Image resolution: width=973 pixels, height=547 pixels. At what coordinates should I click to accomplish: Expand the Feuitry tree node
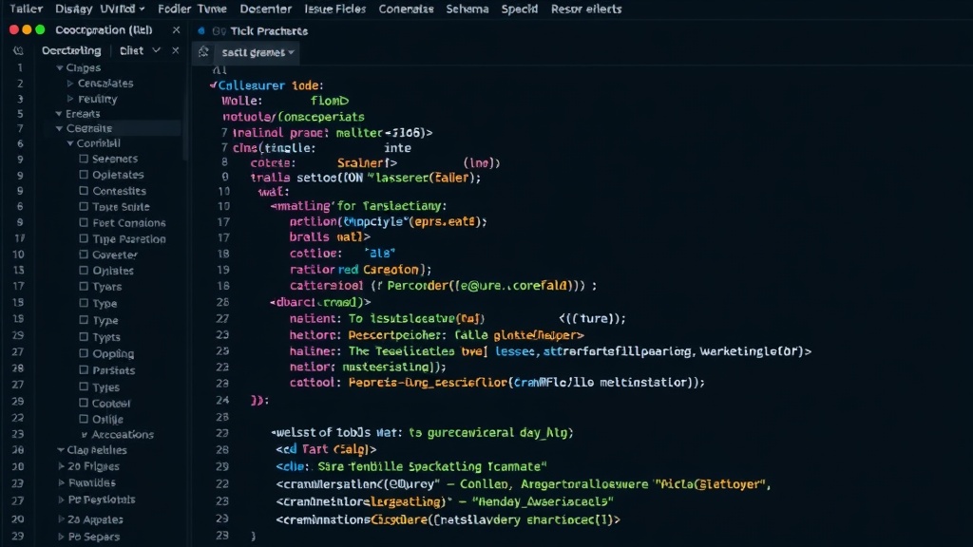(70, 99)
